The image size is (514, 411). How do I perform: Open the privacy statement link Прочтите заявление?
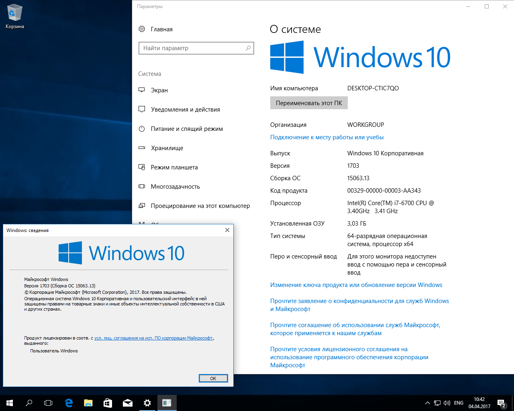tap(359, 305)
